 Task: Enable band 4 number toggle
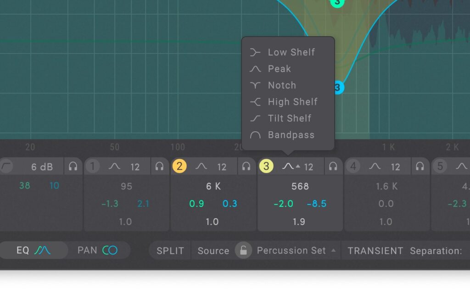tap(353, 166)
